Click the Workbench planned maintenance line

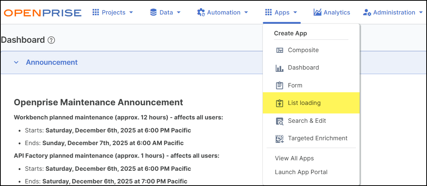118,118
